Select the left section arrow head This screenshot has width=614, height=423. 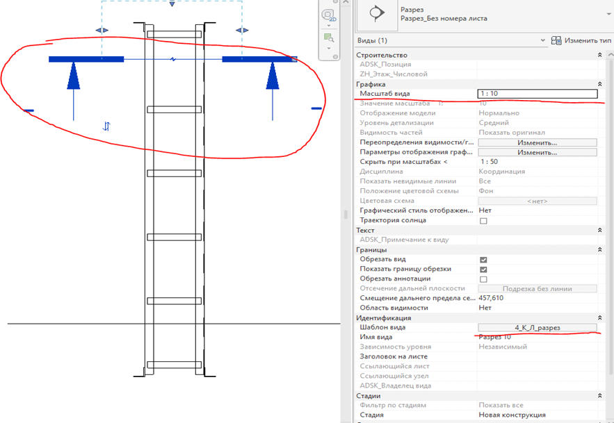73,76
